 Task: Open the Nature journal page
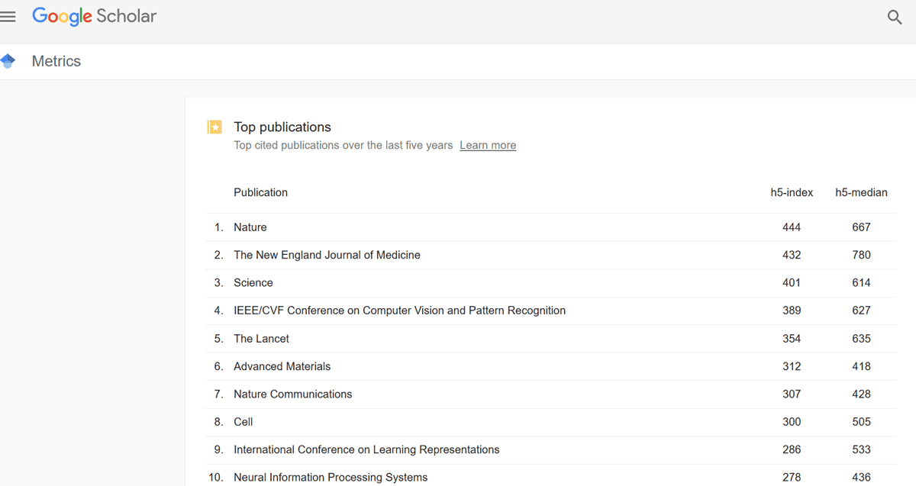(x=250, y=227)
